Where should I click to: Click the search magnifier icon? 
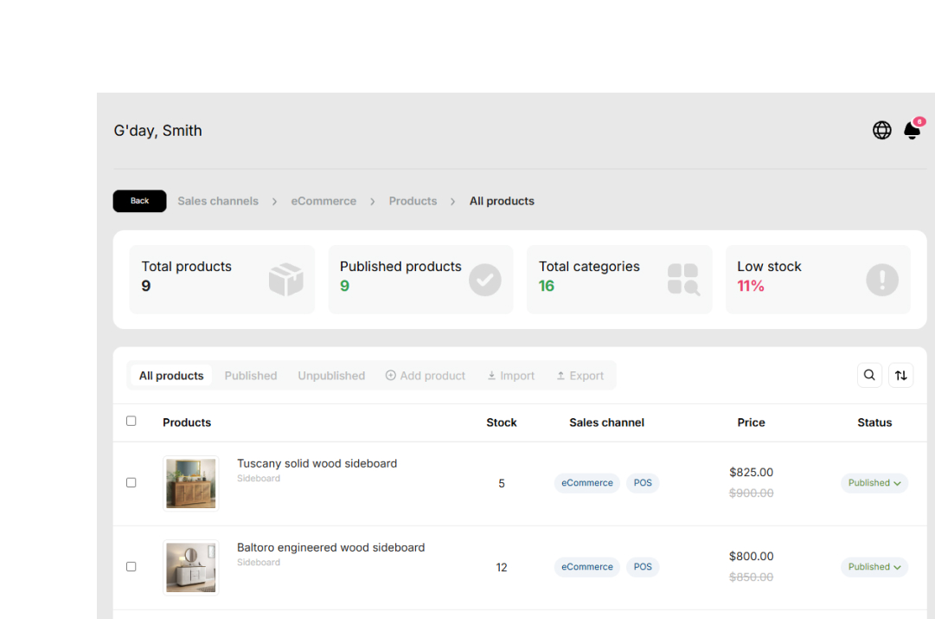click(869, 375)
